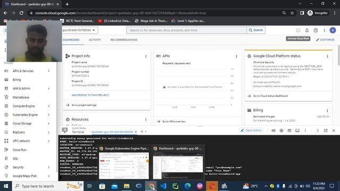Click the Cloud Shell session information icon
340x191 pixels.
click(x=297, y=131)
